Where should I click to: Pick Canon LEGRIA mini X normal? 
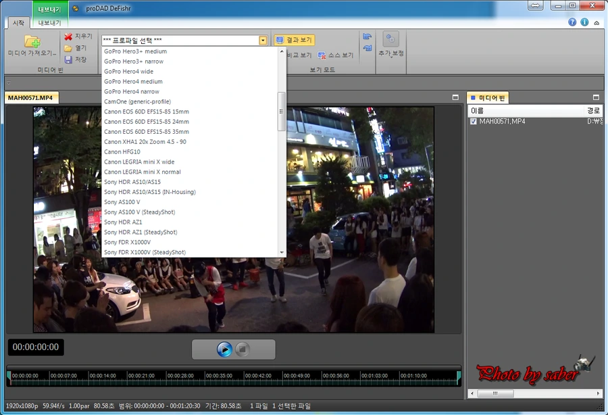[x=143, y=172]
